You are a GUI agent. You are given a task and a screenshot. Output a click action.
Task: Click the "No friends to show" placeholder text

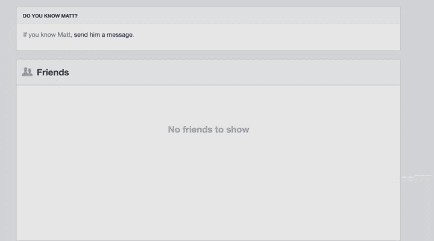(x=209, y=130)
